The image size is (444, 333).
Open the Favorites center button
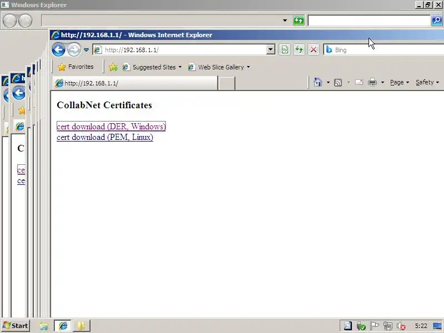[75, 67]
